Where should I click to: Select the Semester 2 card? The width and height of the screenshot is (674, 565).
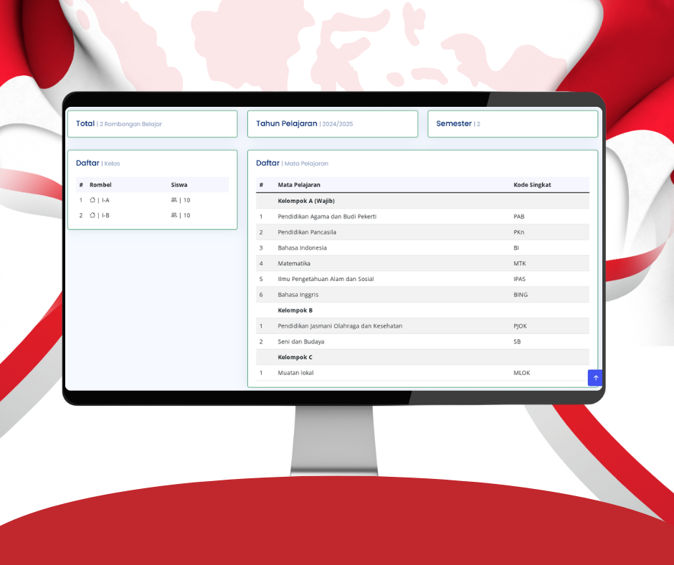click(x=512, y=124)
